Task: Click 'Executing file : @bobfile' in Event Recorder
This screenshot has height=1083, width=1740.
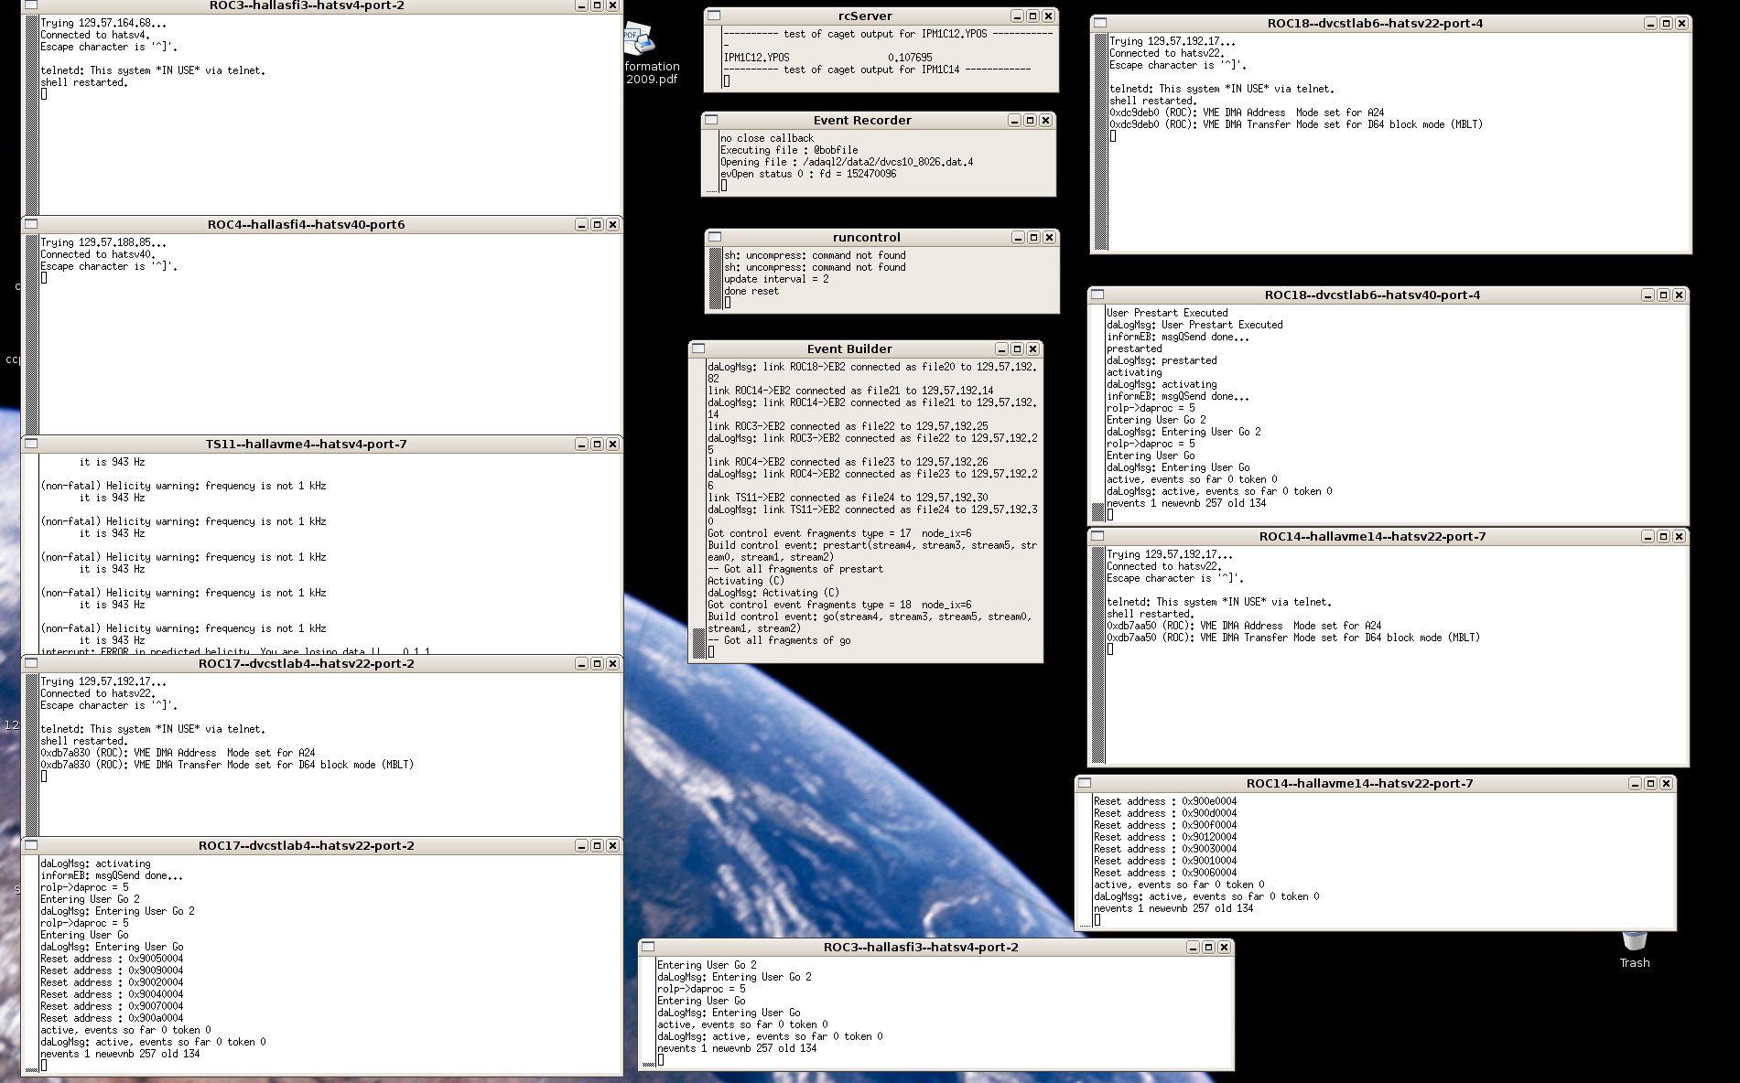Action: [x=789, y=150]
